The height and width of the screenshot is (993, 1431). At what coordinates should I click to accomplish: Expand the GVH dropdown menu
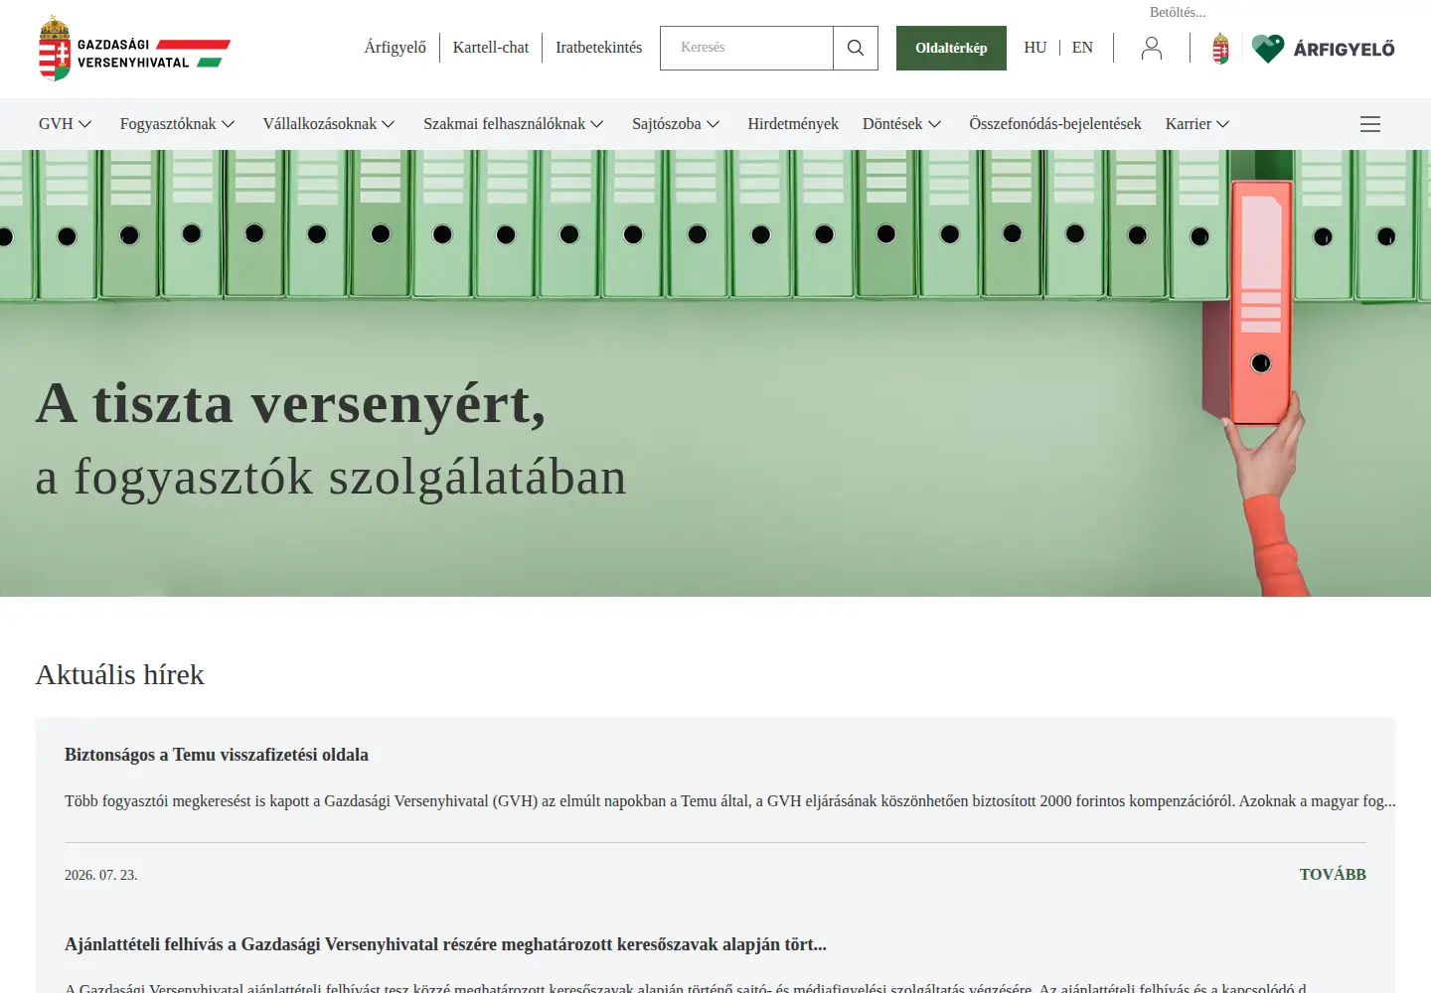(x=65, y=124)
